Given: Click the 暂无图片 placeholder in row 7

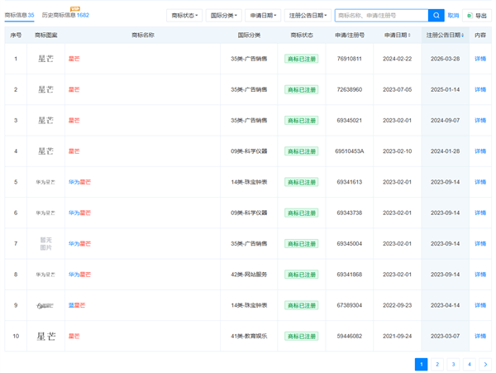Looking at the screenshot, I should pos(45,244).
